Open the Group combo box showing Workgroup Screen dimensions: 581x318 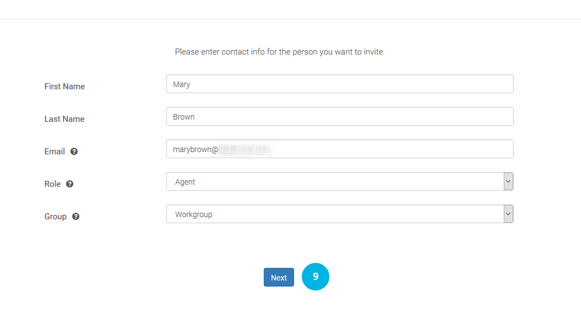pos(340,214)
